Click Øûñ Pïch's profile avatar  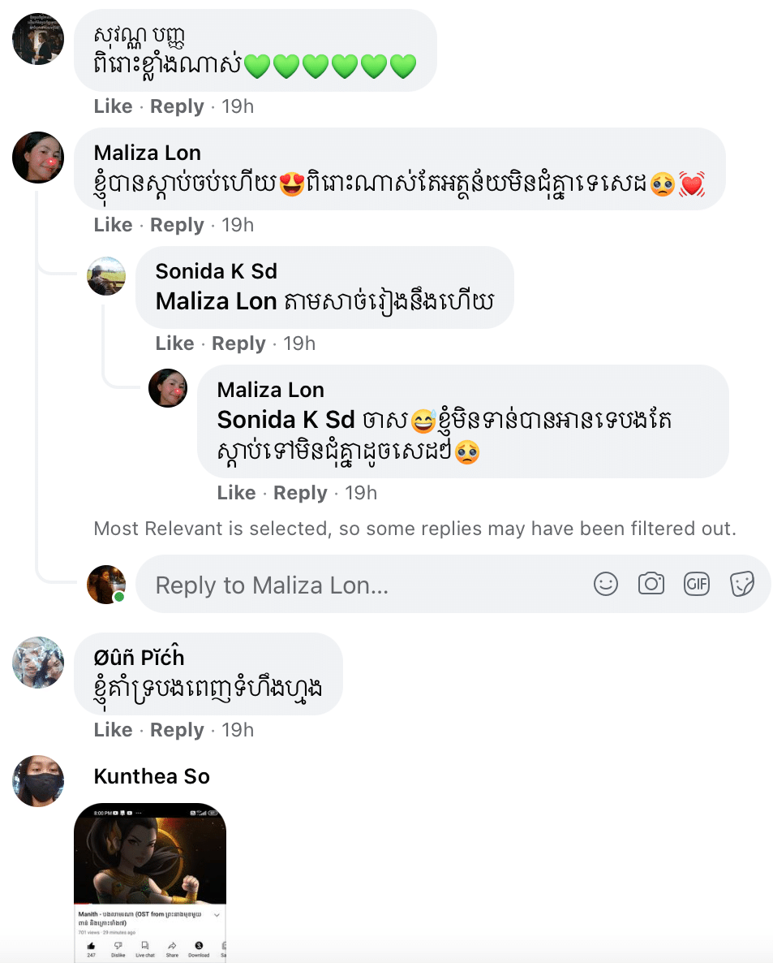(38, 663)
